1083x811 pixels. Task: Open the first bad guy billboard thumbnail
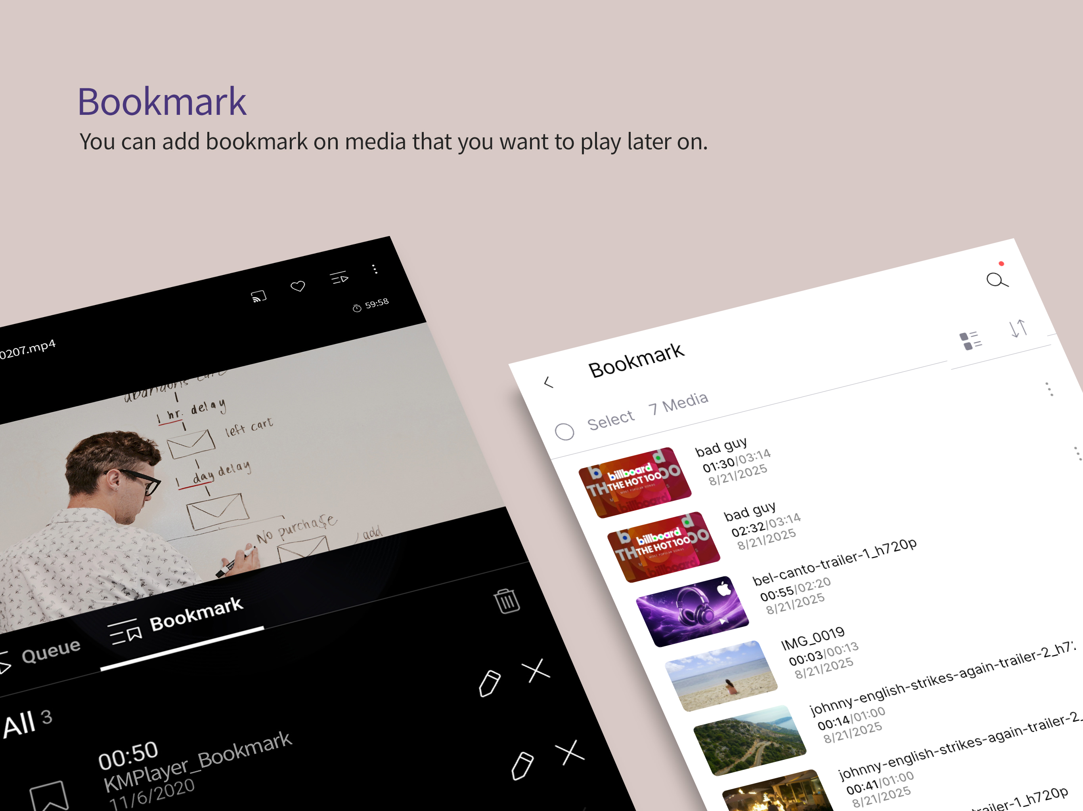[x=635, y=482]
